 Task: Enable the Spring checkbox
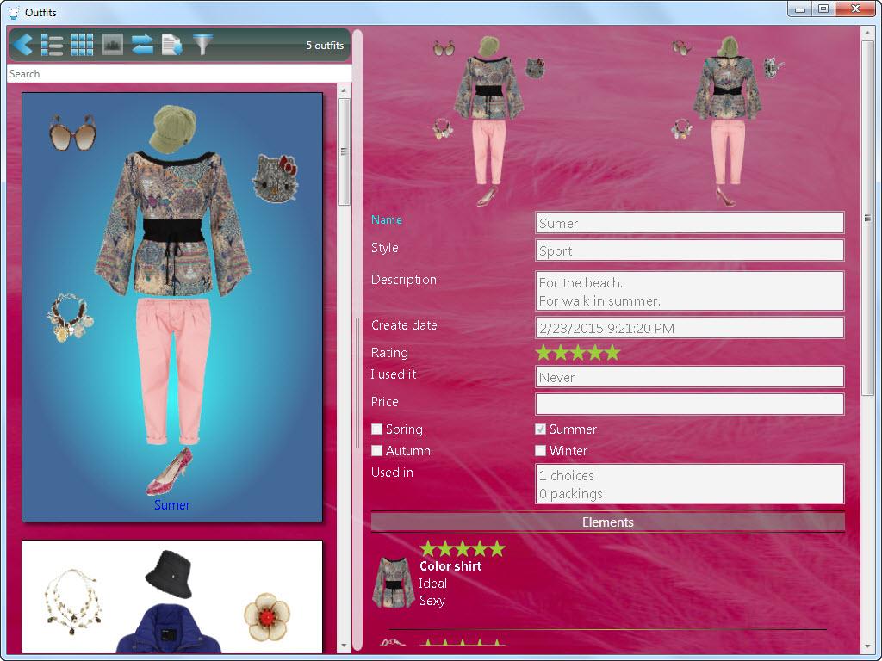pyautogui.click(x=377, y=429)
